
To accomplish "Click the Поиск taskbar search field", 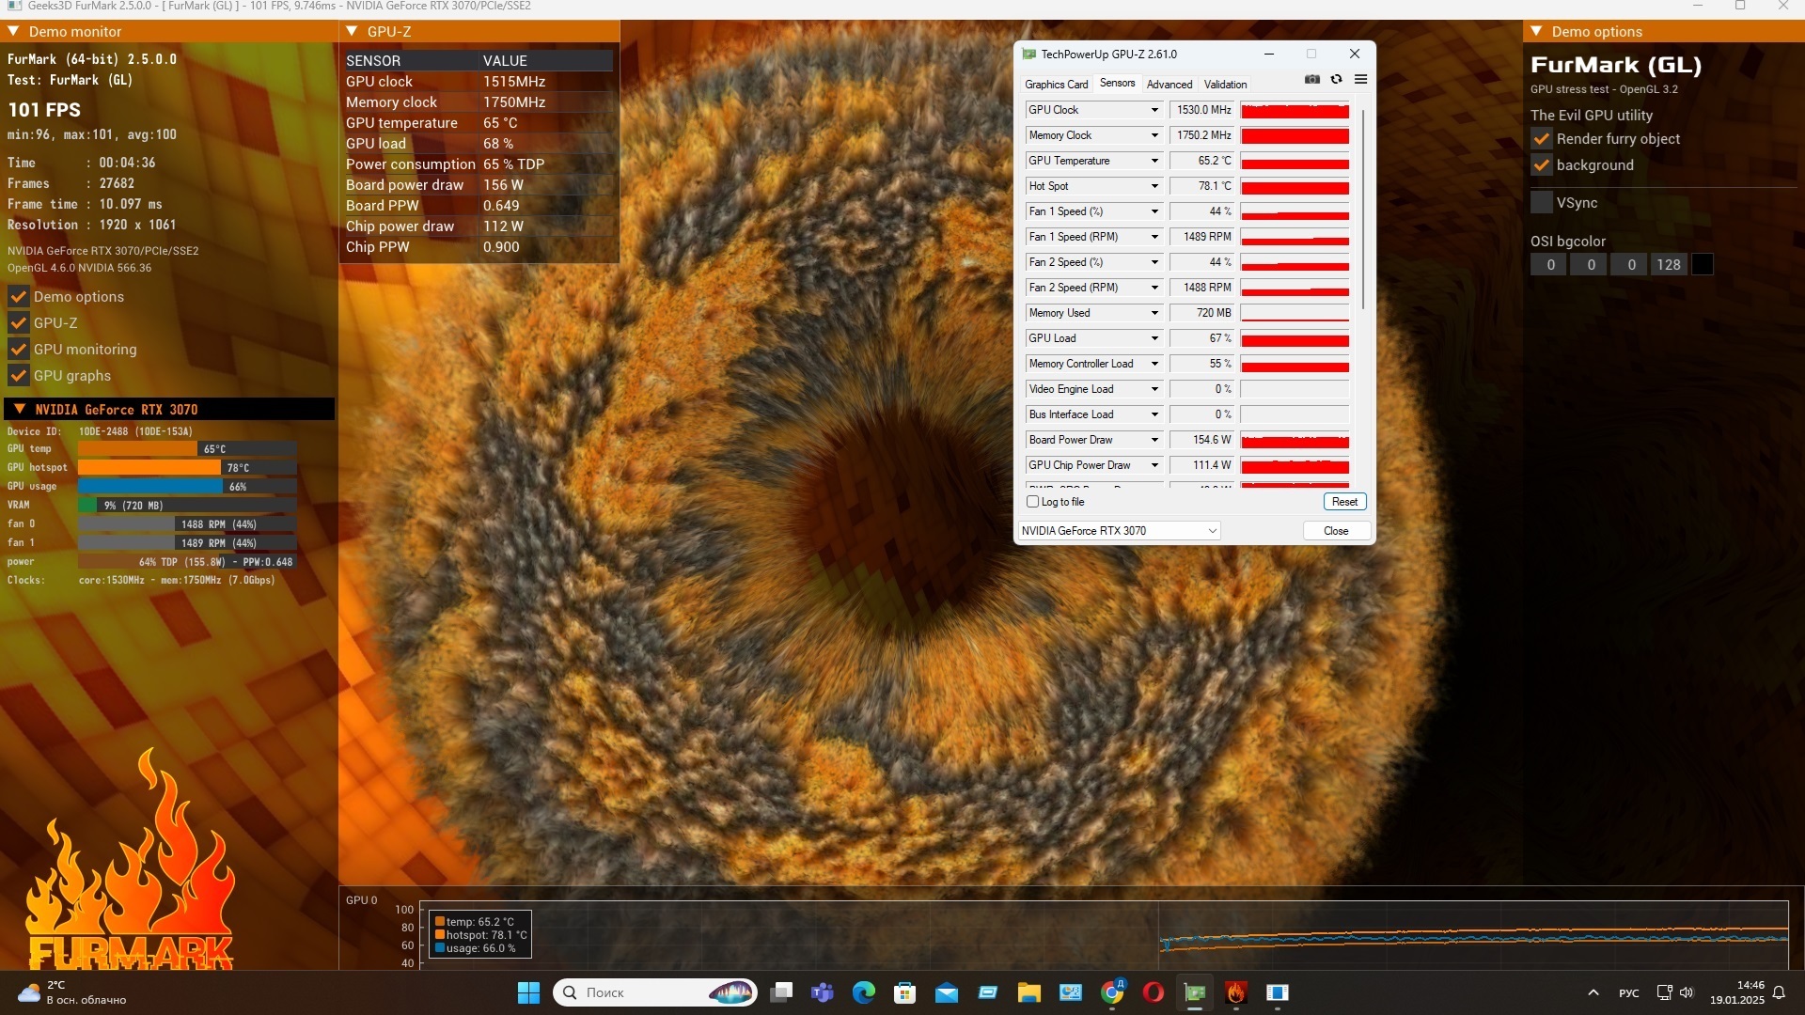I will 639,992.
